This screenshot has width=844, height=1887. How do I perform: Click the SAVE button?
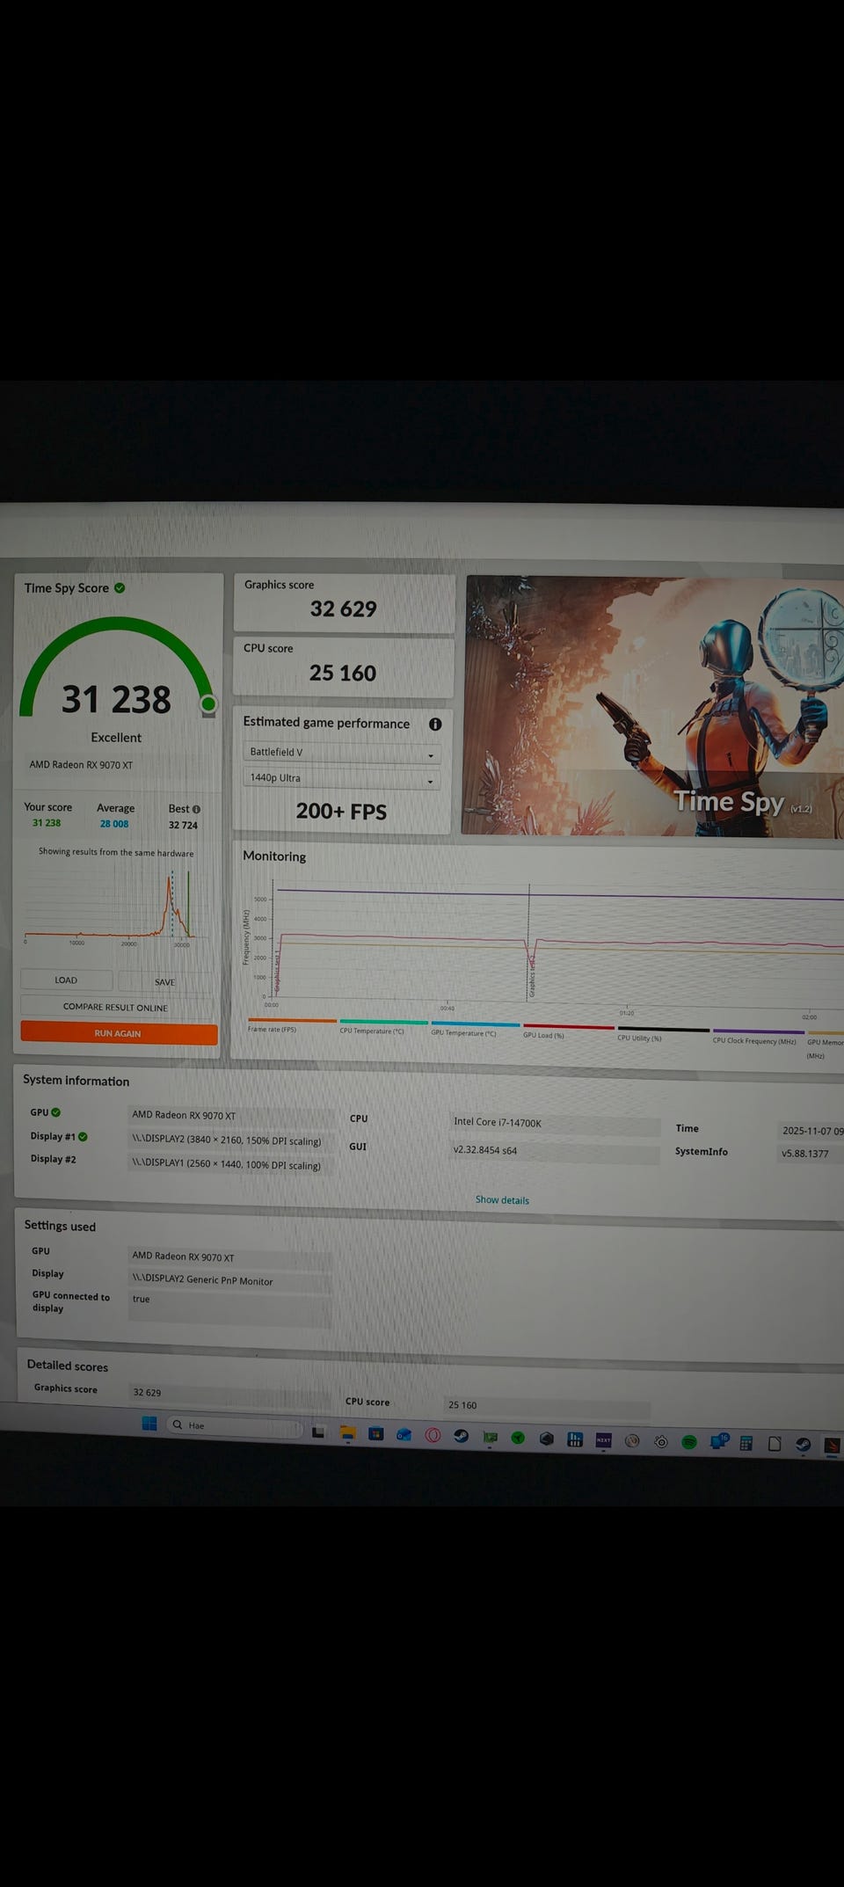pos(164,981)
